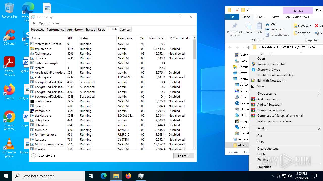Open Explorer File ribbon tab

click(232, 17)
